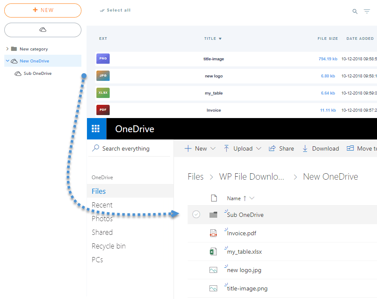
Task: Click the PNG file type icon
Action: point(103,59)
